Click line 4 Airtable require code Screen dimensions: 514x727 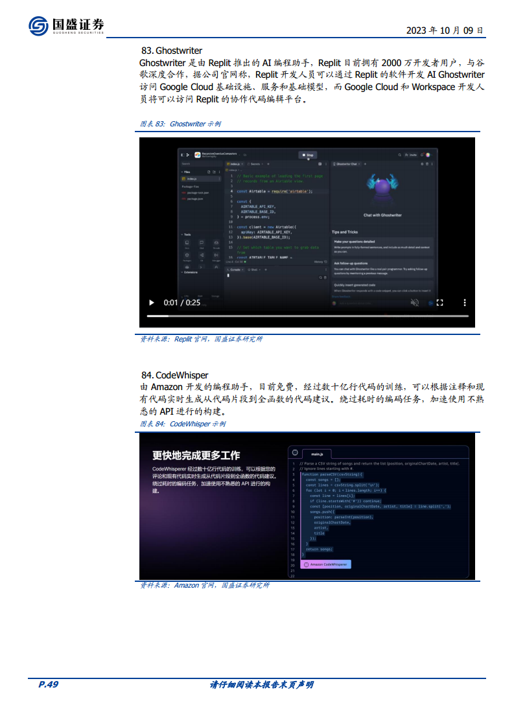tap(275, 191)
